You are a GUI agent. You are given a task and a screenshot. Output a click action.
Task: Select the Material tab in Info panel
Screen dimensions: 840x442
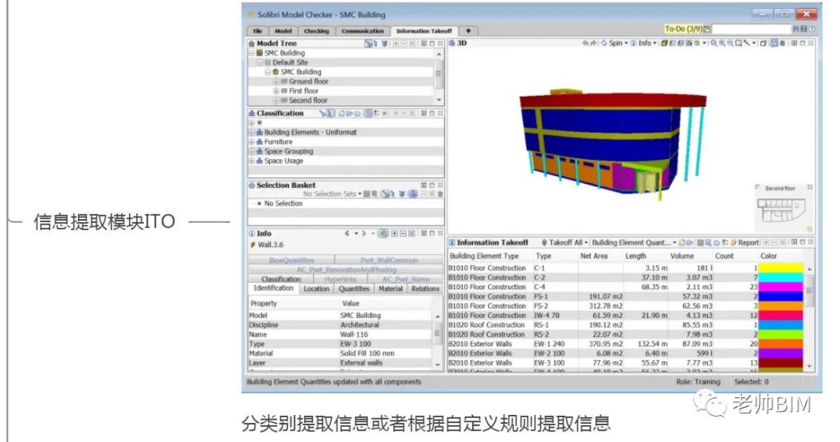pyautogui.click(x=390, y=289)
